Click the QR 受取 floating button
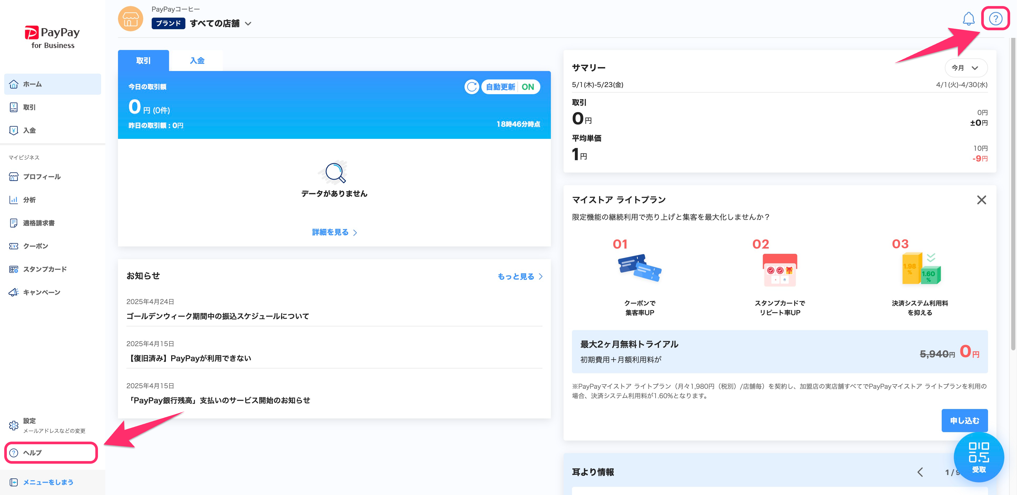 tap(979, 457)
